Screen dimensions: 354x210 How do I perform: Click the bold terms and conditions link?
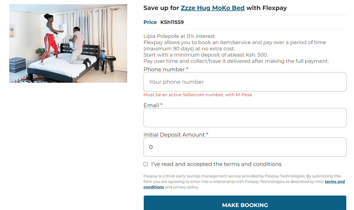pyautogui.click(x=335, y=182)
